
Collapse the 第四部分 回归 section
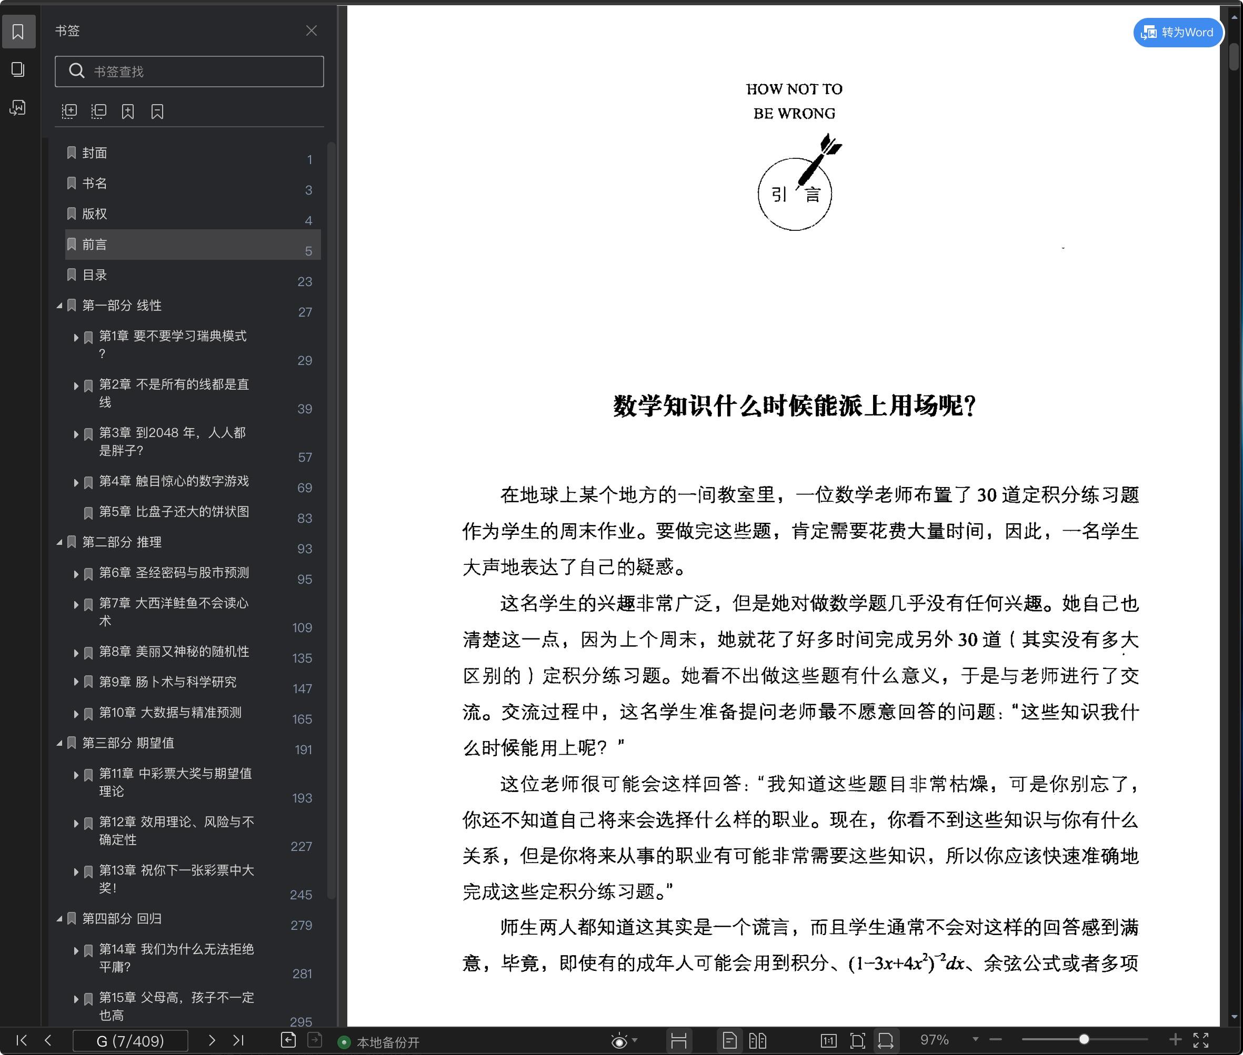[x=59, y=919]
